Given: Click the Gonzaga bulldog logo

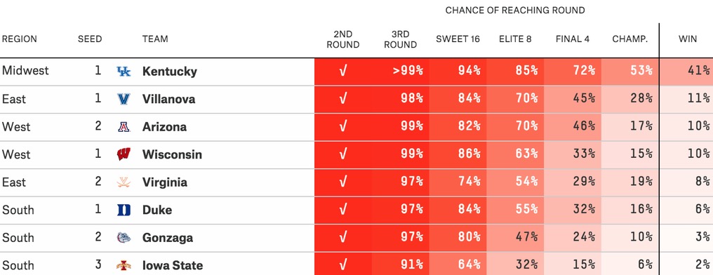Looking at the screenshot, I should [x=124, y=238].
